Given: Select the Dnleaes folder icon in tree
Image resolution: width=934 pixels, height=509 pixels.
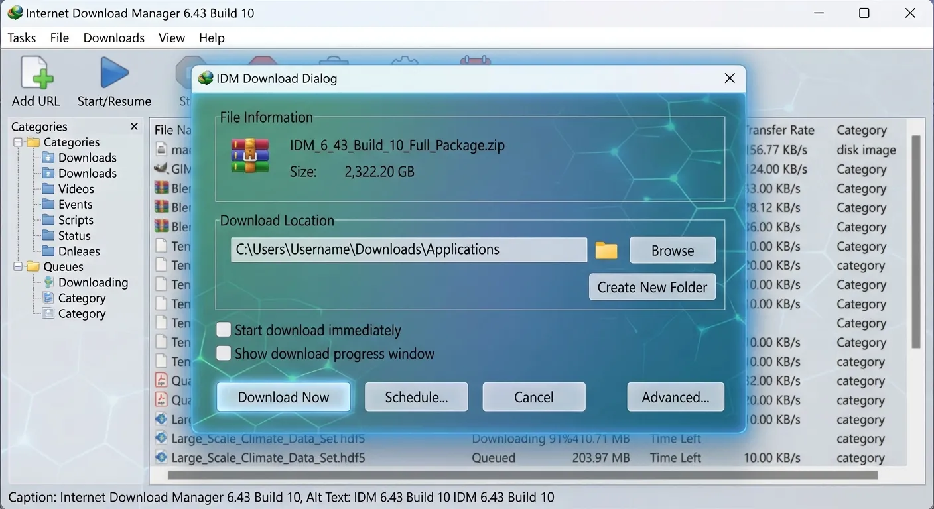Looking at the screenshot, I should 48,251.
